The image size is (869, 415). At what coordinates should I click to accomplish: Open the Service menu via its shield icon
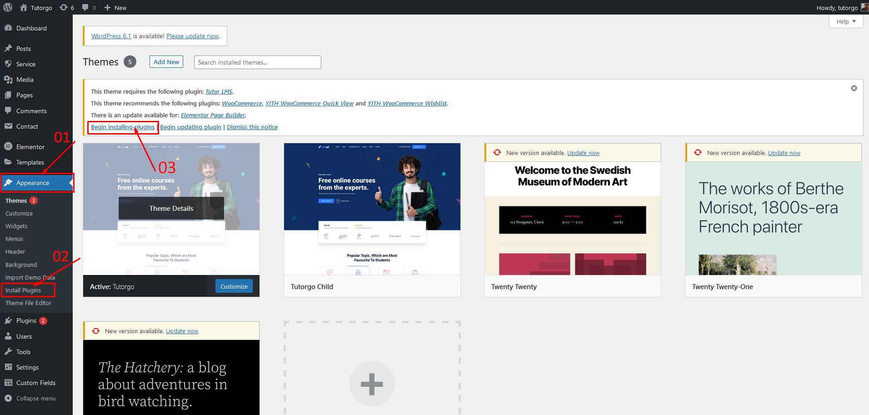pos(8,64)
